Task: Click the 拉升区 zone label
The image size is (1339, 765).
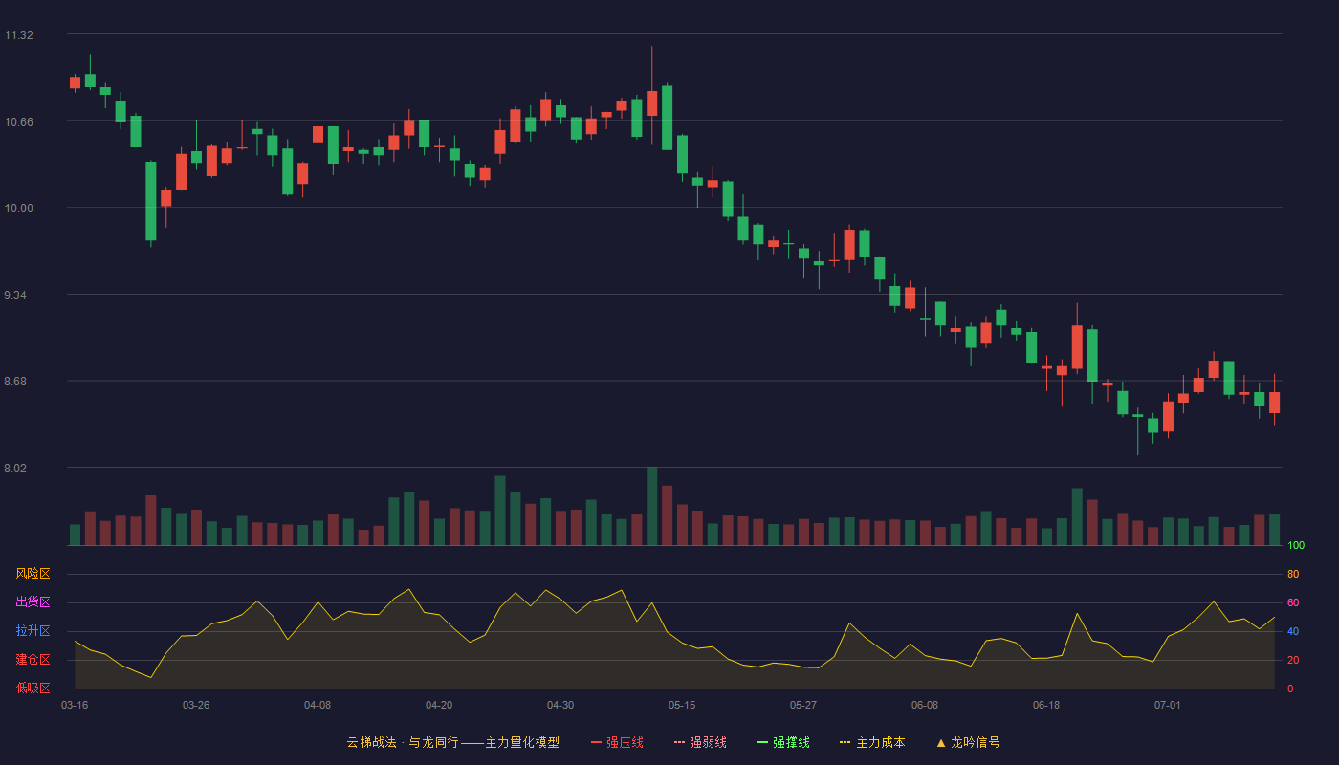Action: (33, 631)
